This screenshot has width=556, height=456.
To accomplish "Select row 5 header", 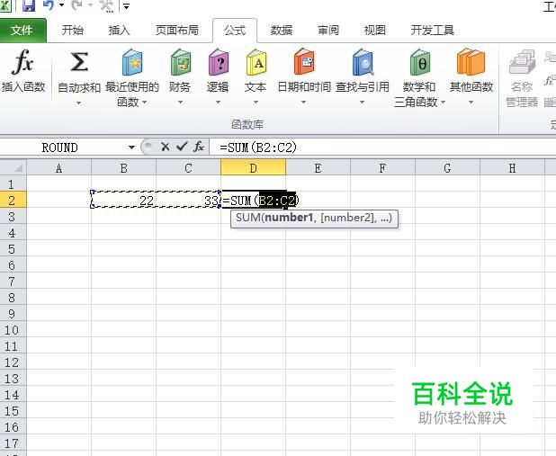I will coord(13,249).
